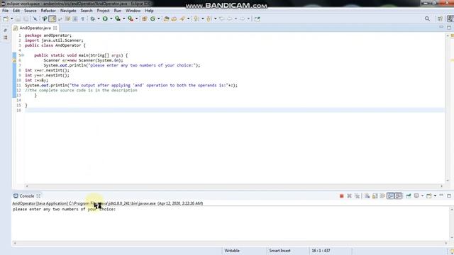Toggle Word Wrap in Console toolbar
The height and width of the screenshot is (255, 454).
coord(382,196)
